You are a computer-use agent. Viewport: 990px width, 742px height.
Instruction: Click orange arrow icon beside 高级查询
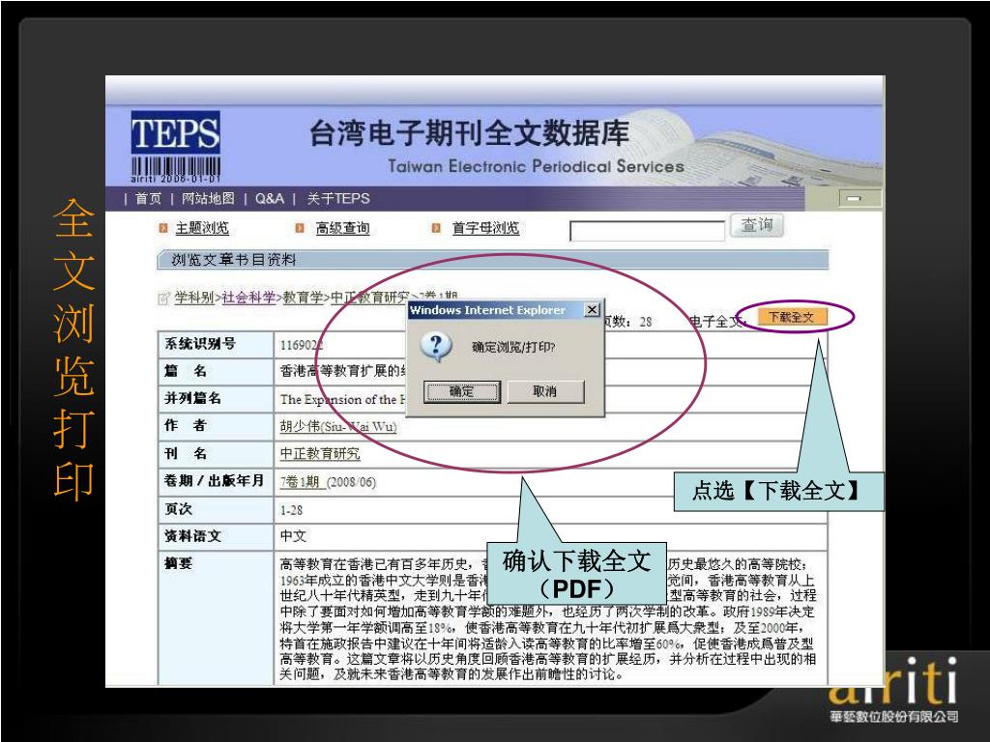coord(300,228)
